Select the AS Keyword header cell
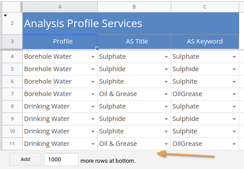 pyautogui.click(x=205, y=42)
